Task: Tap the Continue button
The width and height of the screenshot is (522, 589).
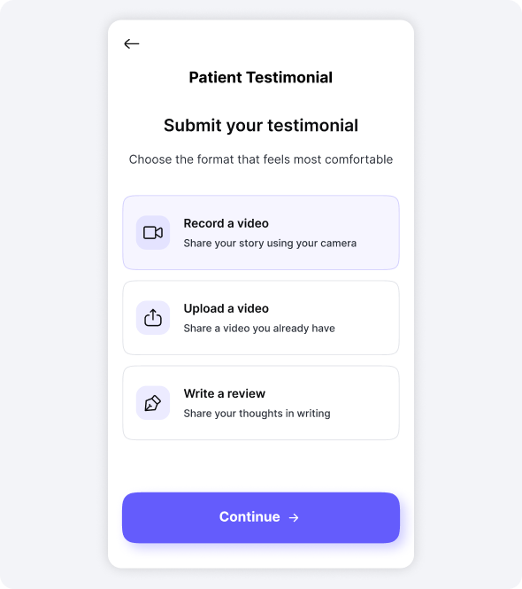Action: click(x=261, y=517)
